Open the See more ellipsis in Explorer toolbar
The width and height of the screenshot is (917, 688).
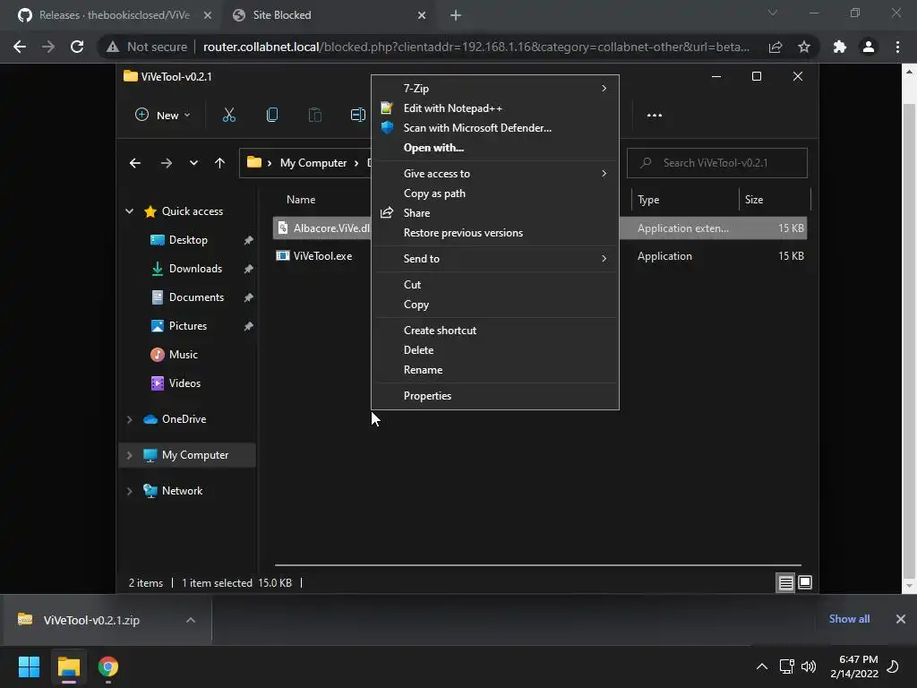[655, 116]
